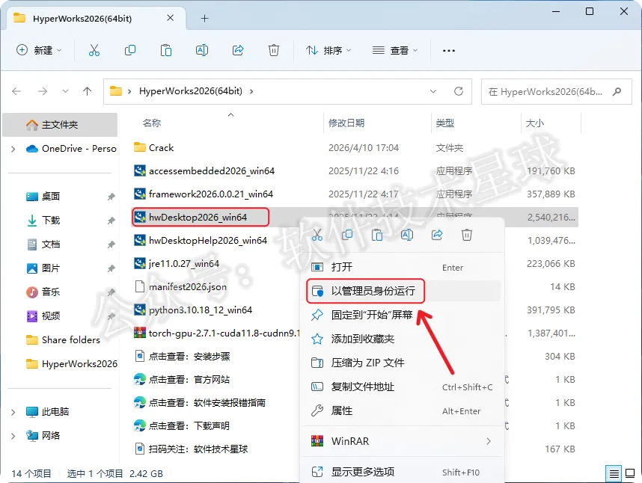Switch to details view in the status bar
642x483 pixels.
[x=614, y=473]
